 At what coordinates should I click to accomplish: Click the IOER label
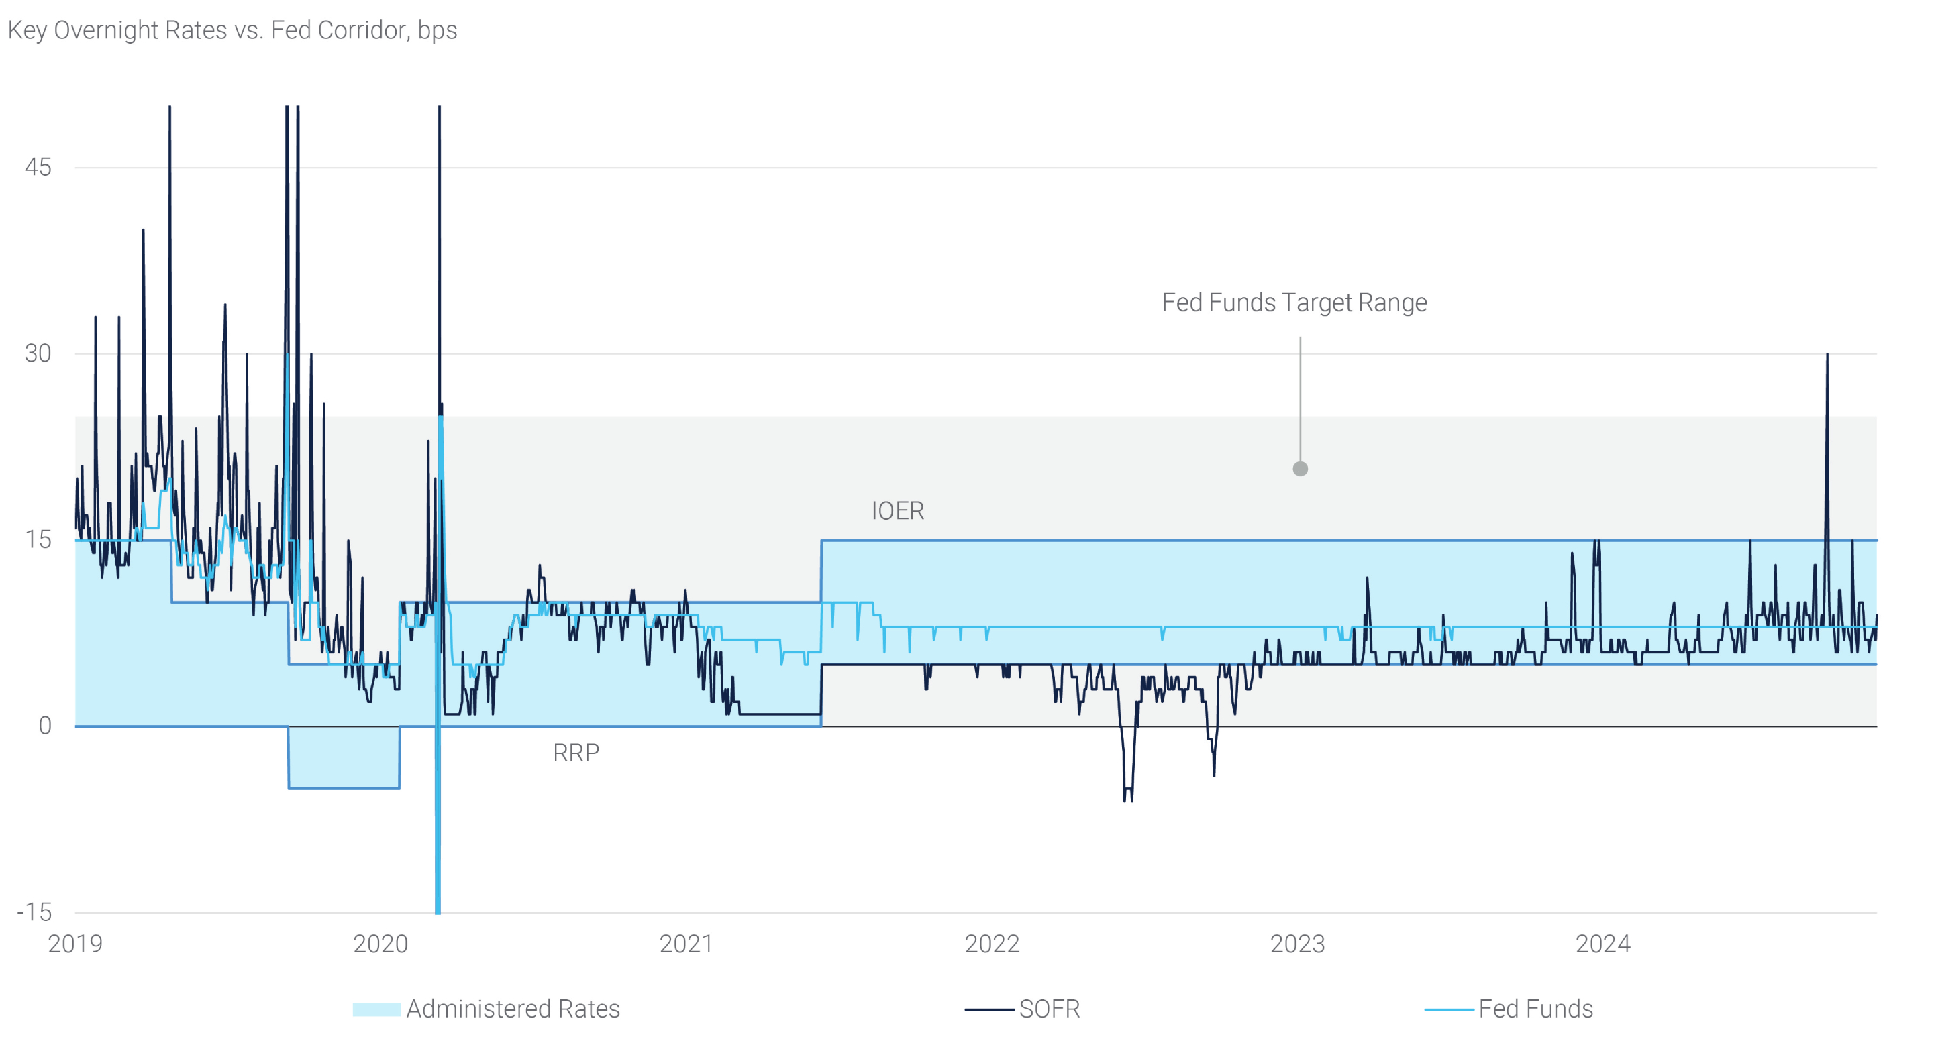(897, 511)
